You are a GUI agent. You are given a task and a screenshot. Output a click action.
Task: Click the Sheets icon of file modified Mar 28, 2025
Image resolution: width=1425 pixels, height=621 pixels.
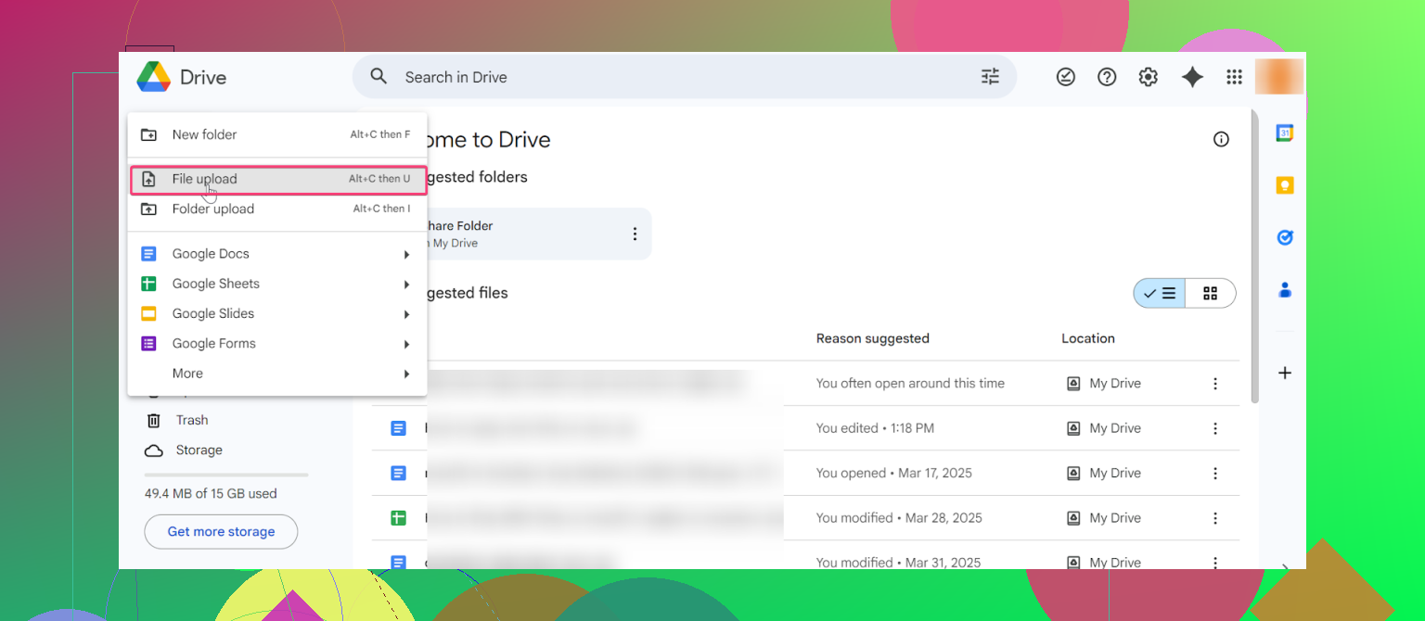coord(398,517)
